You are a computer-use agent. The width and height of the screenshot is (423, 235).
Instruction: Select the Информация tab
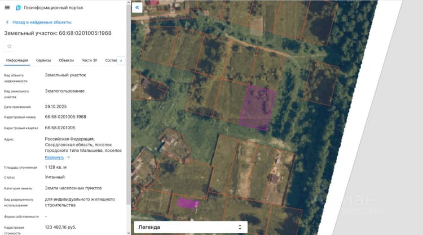[17, 60]
